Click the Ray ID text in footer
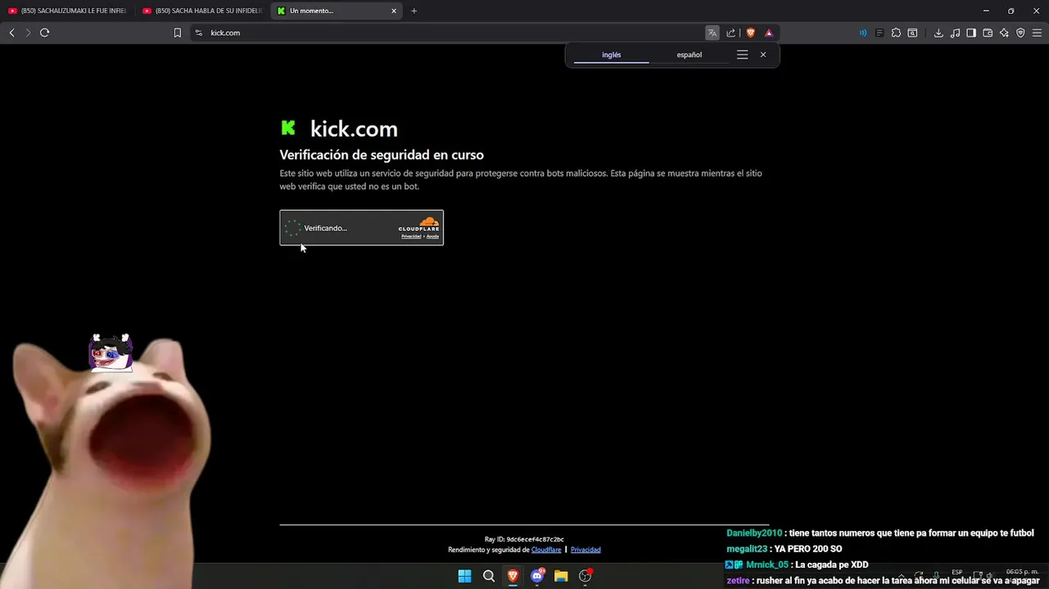The height and width of the screenshot is (589, 1049). point(524,539)
